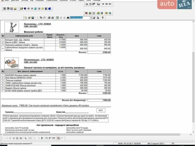
Task: Click the Save diskette icon
Action: tap(33, 18)
